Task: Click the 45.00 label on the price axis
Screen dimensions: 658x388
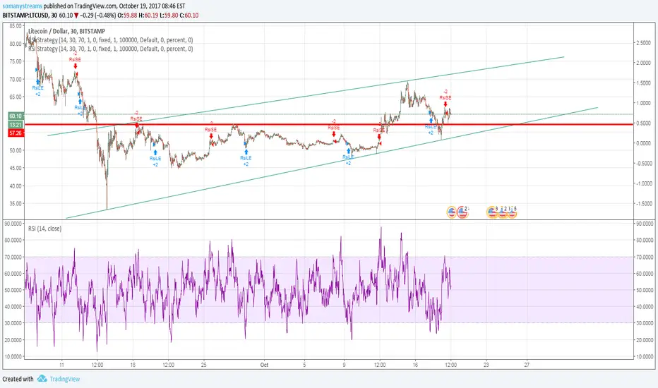Action: [16, 168]
